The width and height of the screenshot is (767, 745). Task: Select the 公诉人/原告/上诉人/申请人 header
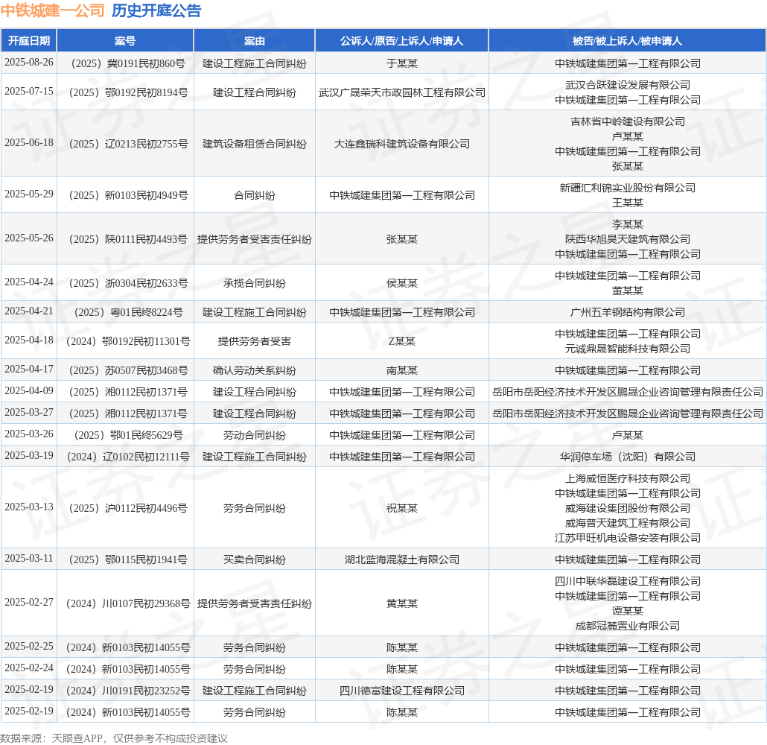tap(401, 41)
